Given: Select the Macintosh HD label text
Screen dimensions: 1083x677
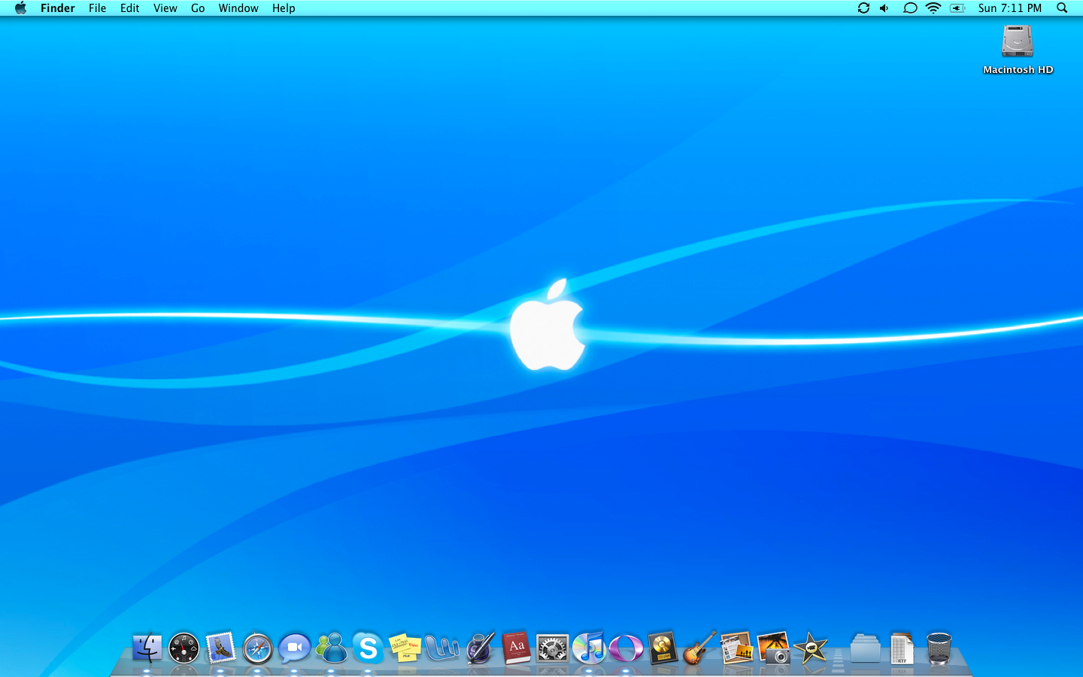Looking at the screenshot, I should coord(1018,69).
